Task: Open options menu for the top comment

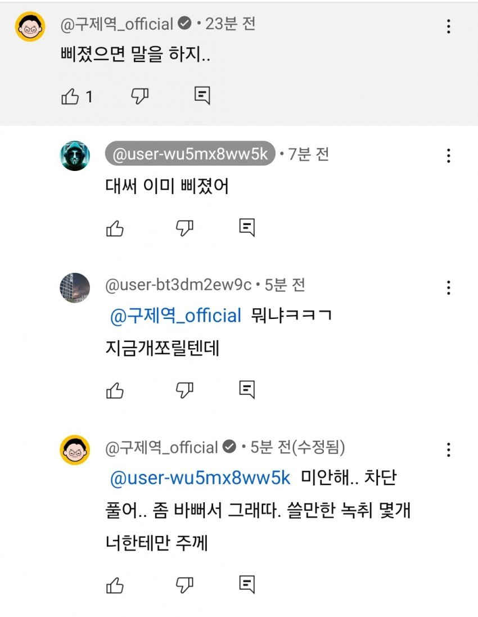Action: point(448,26)
